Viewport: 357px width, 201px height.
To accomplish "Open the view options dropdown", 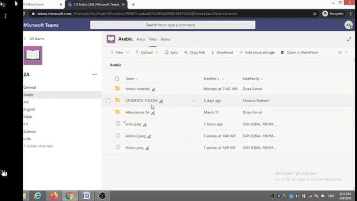I will coord(343,52).
